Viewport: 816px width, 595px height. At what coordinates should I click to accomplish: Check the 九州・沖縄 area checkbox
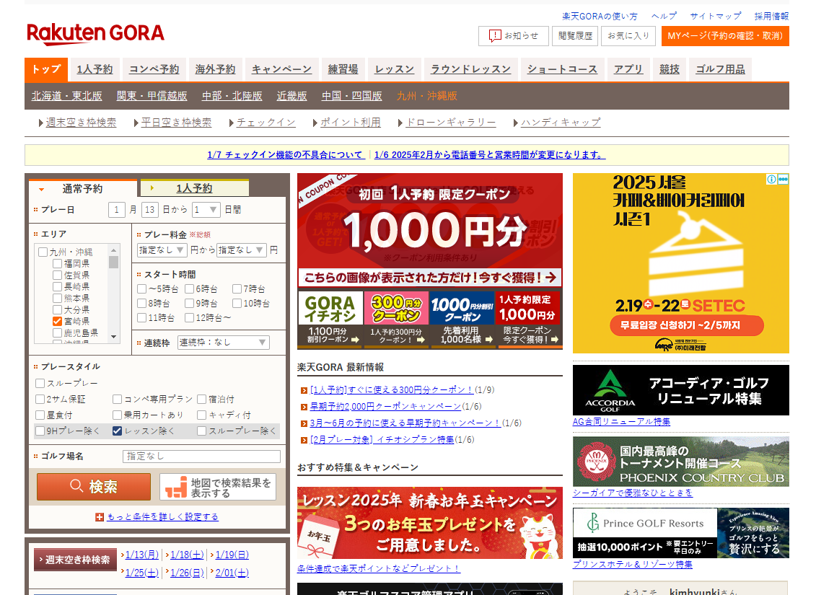tap(43, 252)
